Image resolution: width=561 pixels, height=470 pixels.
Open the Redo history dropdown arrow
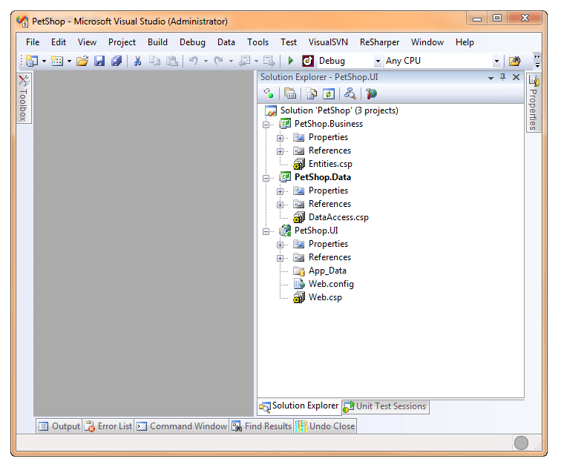coord(231,61)
